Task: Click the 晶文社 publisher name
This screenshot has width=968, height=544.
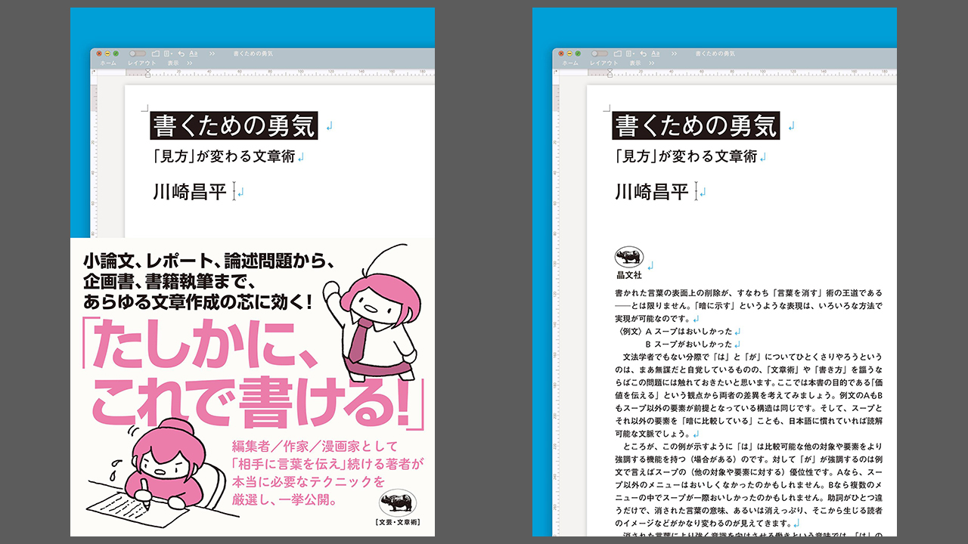Action: click(629, 276)
